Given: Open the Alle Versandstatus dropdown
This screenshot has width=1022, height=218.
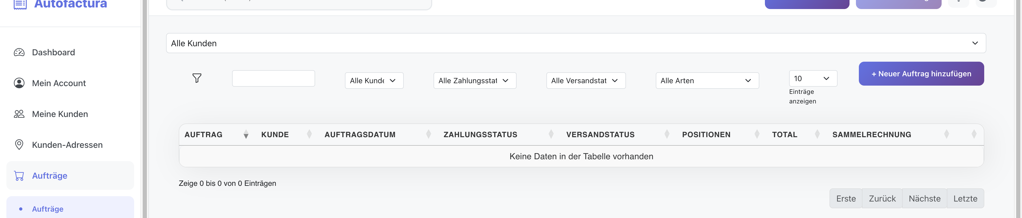Looking at the screenshot, I should pyautogui.click(x=586, y=81).
